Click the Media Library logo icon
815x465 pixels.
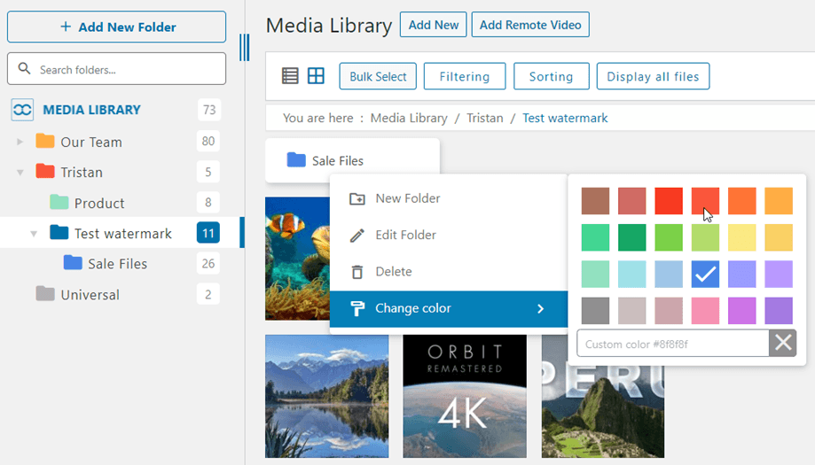coord(22,110)
